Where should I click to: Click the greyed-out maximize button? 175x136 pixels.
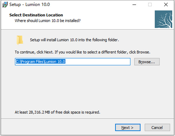(150, 5)
